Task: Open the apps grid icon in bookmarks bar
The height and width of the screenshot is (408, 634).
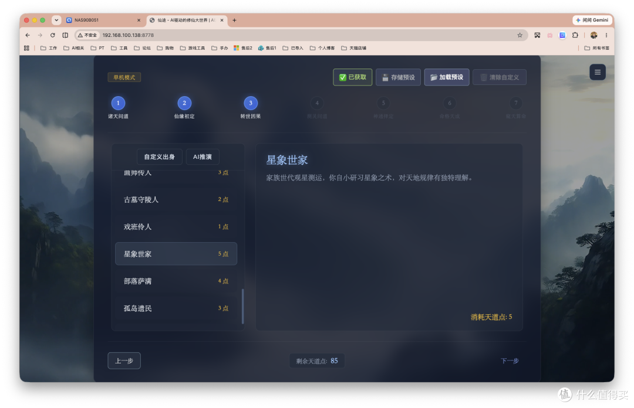Action: pyautogui.click(x=26, y=48)
